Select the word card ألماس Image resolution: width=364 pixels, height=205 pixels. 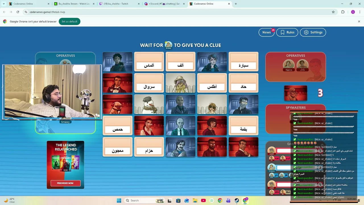[149, 62]
